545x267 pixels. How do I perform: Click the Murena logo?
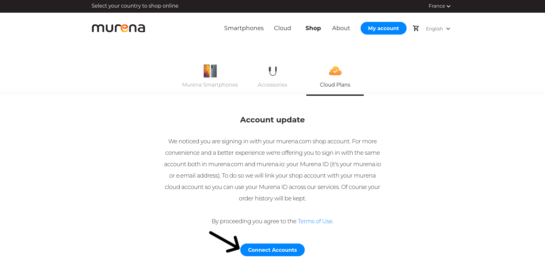point(118,28)
